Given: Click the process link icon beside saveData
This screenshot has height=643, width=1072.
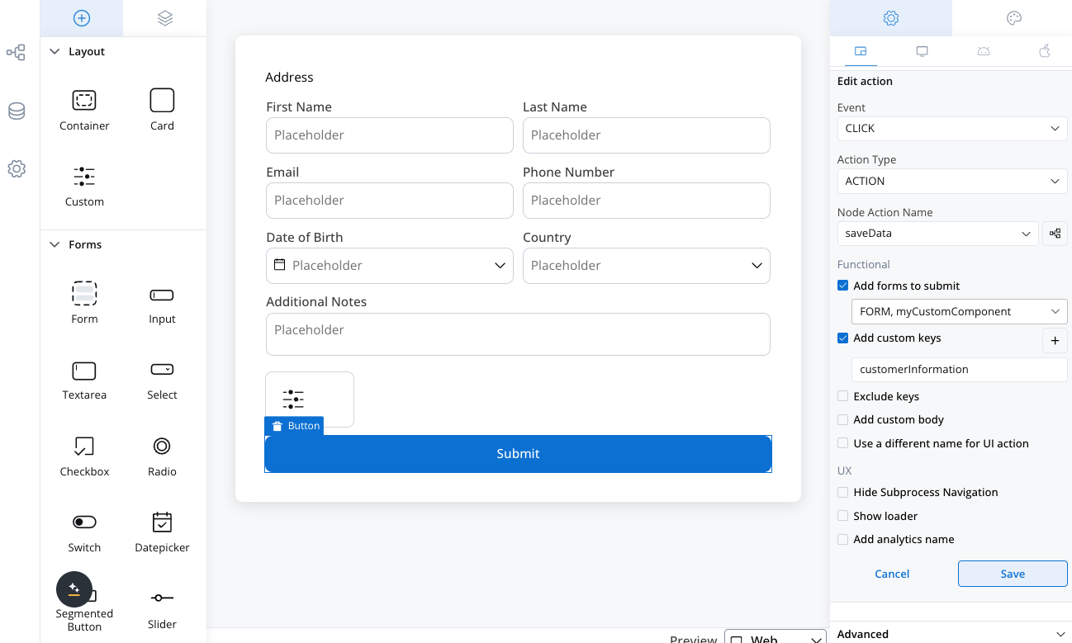Looking at the screenshot, I should (x=1055, y=234).
